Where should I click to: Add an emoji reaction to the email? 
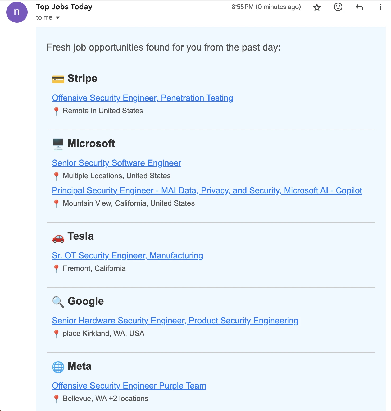[338, 7]
